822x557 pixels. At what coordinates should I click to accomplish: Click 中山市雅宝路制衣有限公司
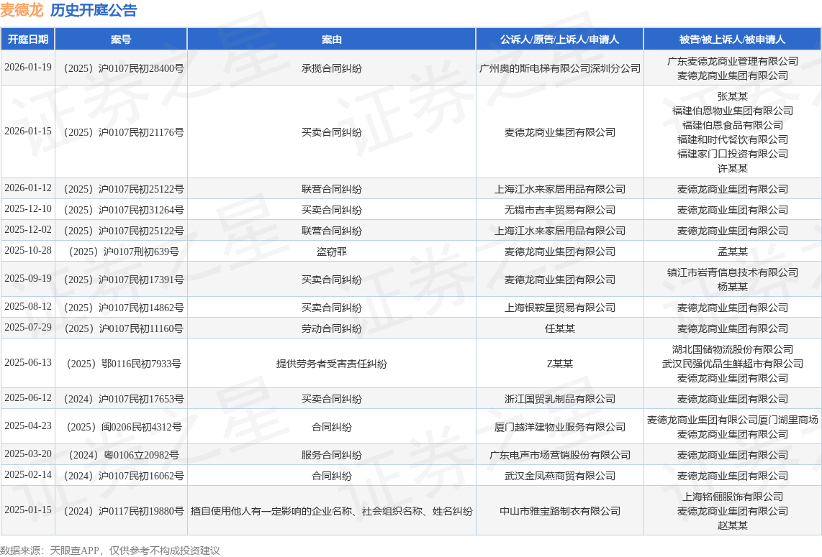559,510
